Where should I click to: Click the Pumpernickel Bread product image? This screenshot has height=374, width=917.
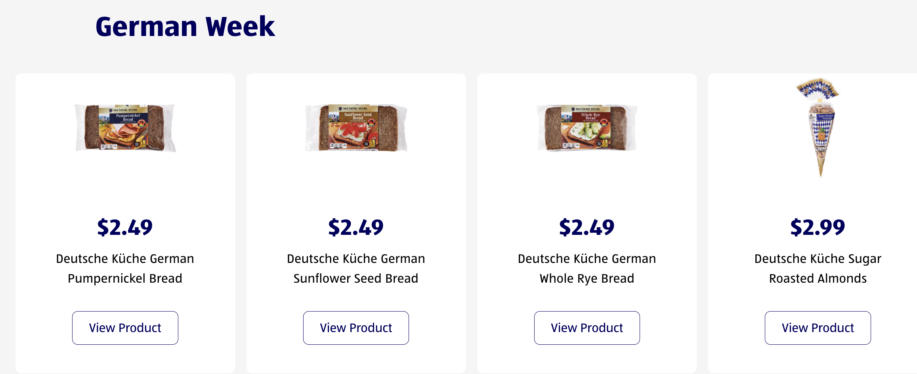click(125, 128)
